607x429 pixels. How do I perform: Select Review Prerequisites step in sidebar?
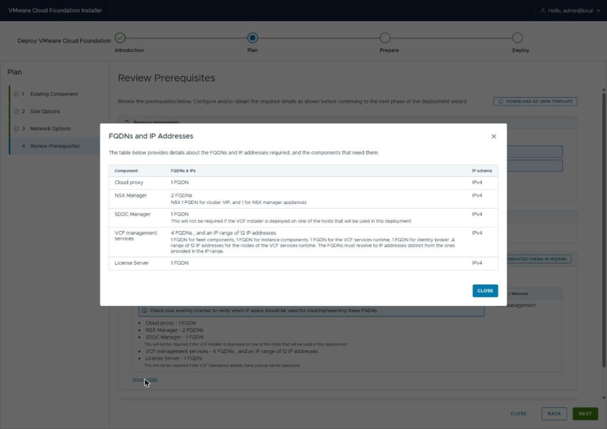point(55,146)
